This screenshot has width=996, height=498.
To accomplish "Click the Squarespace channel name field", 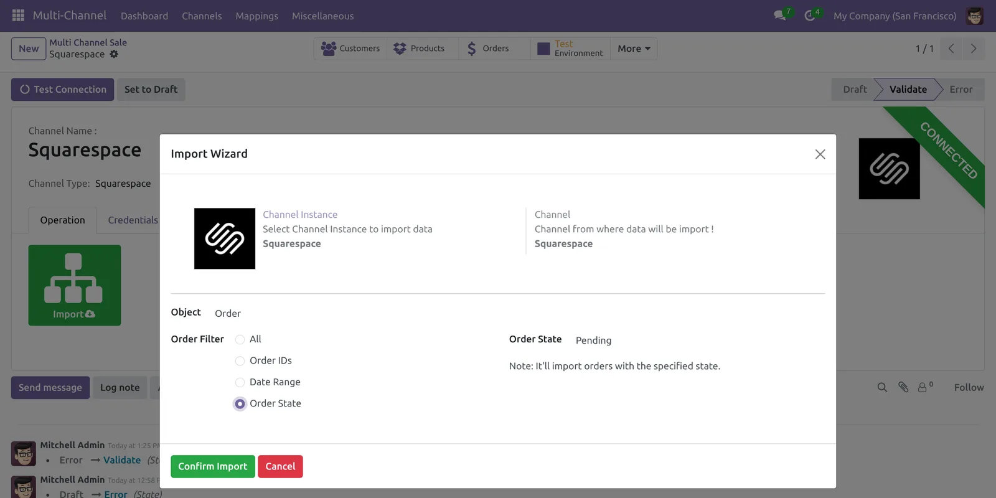I will click(x=85, y=150).
